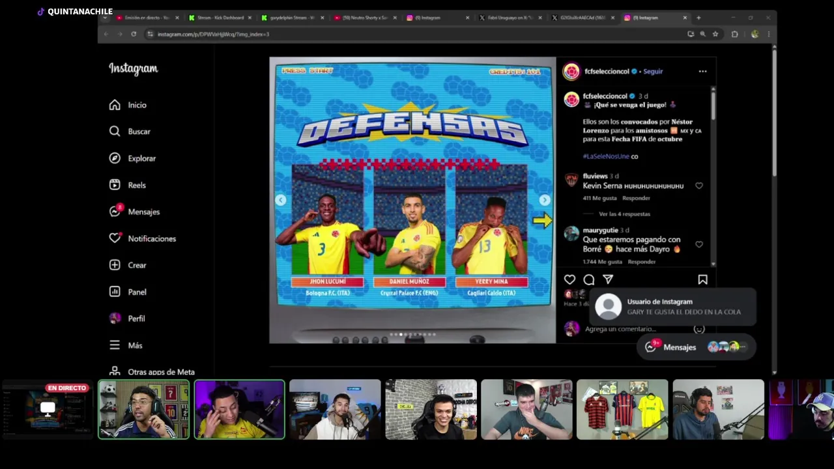
Task: Click the maurygutie 1.744 Me gusta count
Action: (x=602, y=262)
